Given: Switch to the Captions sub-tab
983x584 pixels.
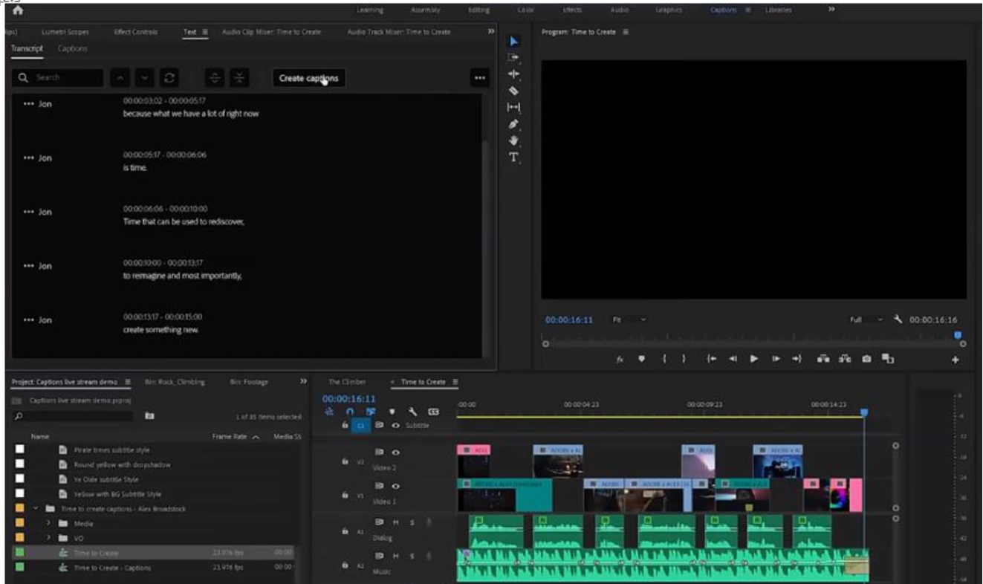Looking at the screenshot, I should 73,48.
